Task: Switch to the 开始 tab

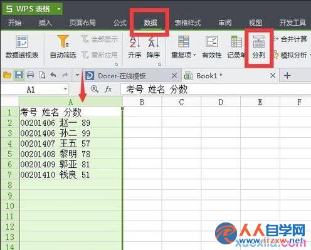Action: 14,23
